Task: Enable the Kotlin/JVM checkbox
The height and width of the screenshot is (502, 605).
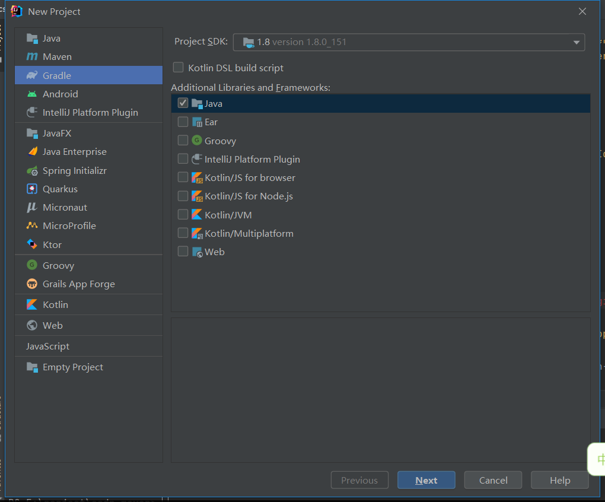Action: point(183,214)
